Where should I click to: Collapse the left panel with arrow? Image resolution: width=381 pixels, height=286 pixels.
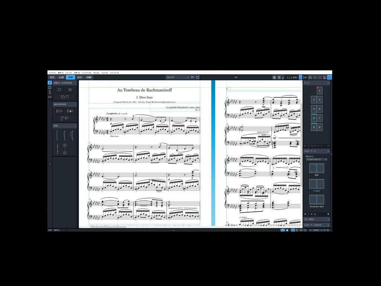pos(50,164)
